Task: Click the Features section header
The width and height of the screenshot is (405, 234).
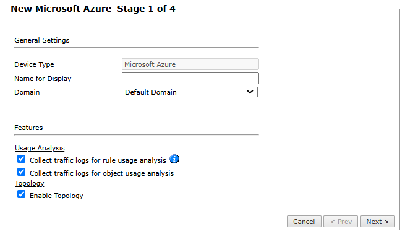Action: tap(28, 128)
